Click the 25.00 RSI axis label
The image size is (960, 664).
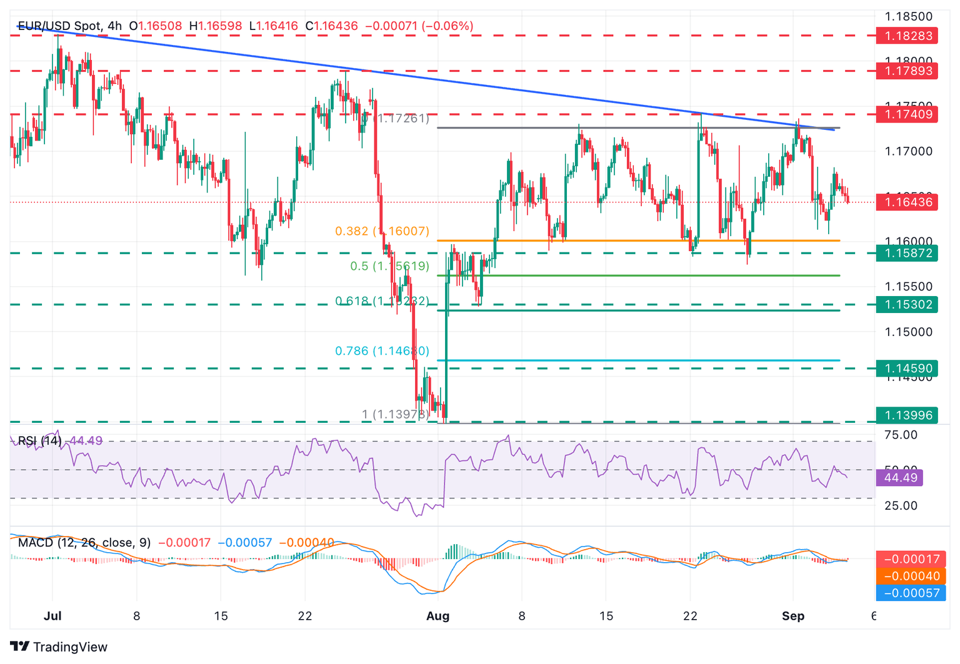901,505
